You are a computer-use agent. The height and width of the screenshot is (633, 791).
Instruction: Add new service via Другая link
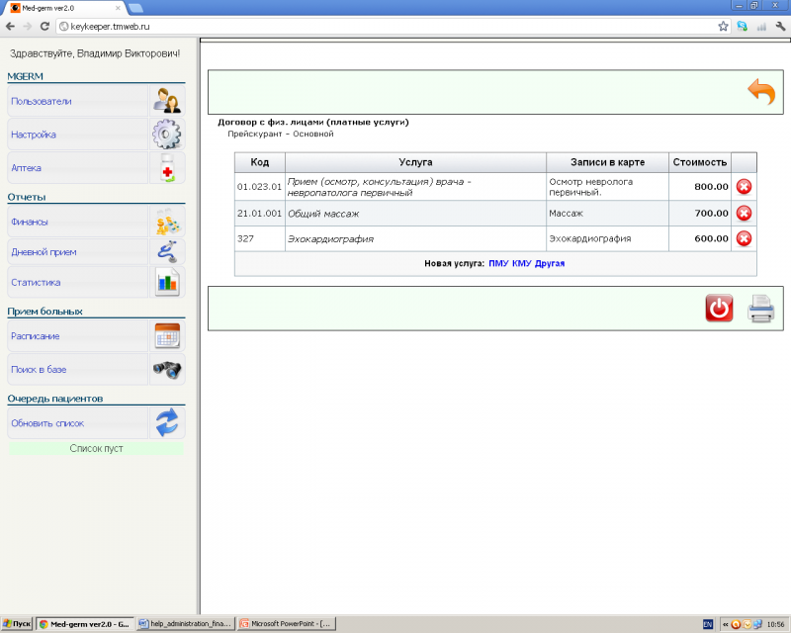pyautogui.click(x=551, y=264)
